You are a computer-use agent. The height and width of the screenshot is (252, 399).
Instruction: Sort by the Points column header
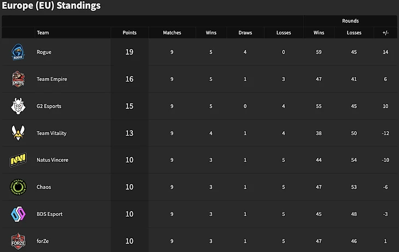[x=130, y=33]
